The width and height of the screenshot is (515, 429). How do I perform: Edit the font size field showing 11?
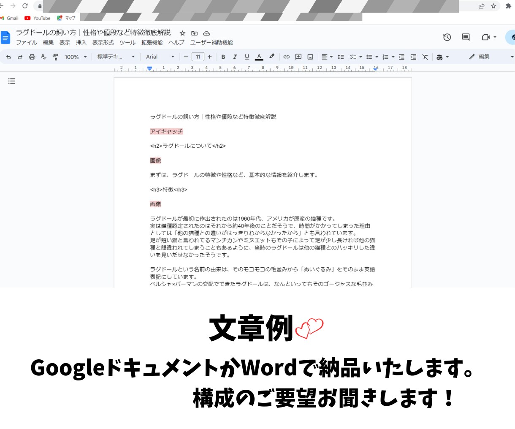(x=198, y=57)
